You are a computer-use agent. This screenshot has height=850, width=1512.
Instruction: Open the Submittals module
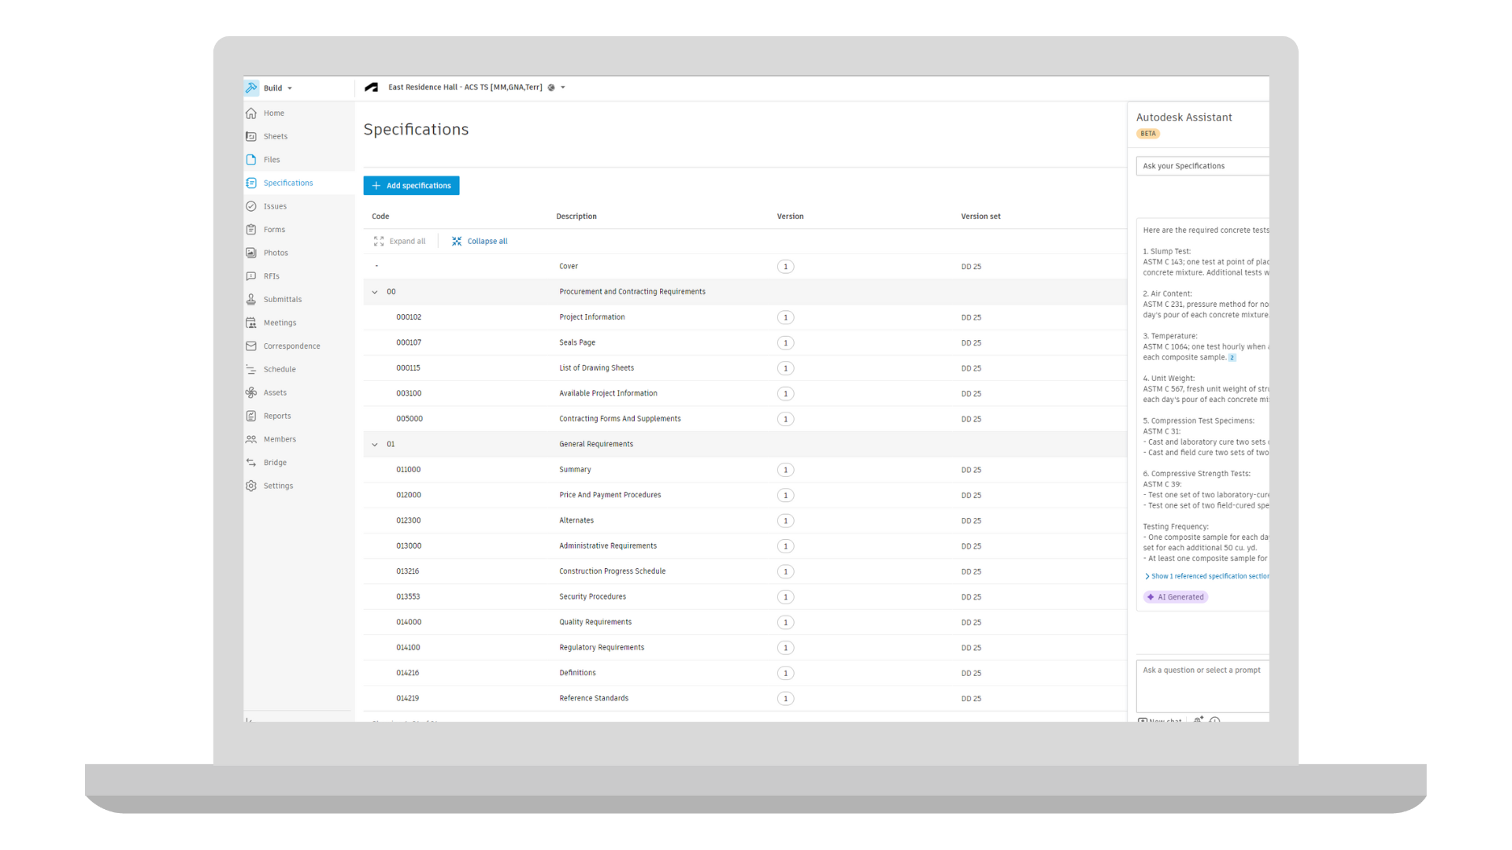[x=282, y=299]
